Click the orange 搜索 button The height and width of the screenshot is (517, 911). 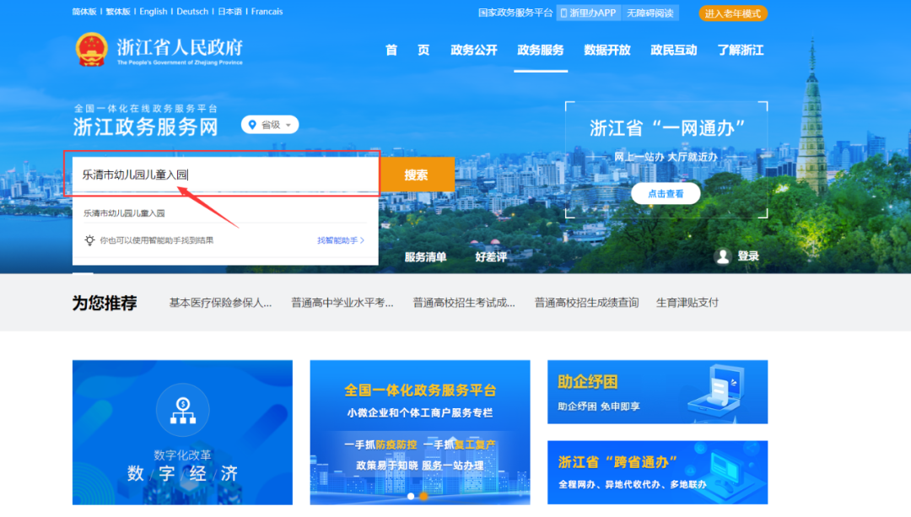point(417,175)
